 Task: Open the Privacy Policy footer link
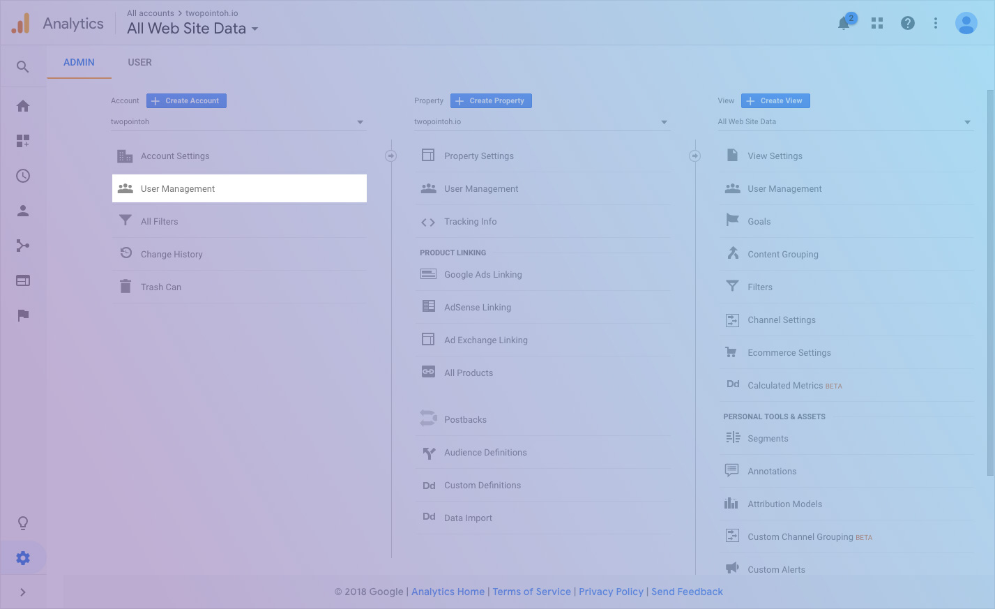point(611,592)
